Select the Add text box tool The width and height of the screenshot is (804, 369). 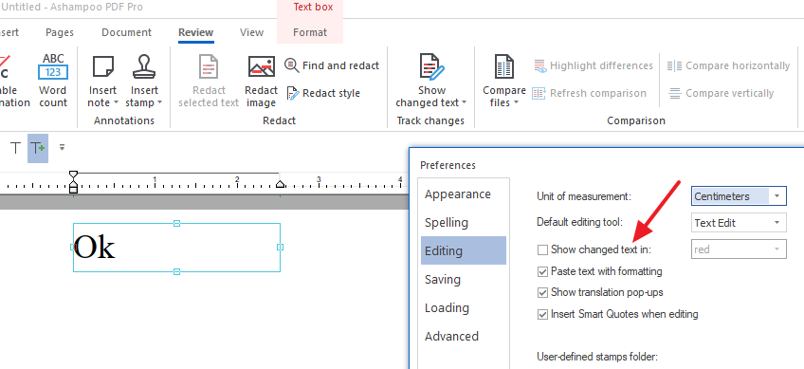point(38,148)
